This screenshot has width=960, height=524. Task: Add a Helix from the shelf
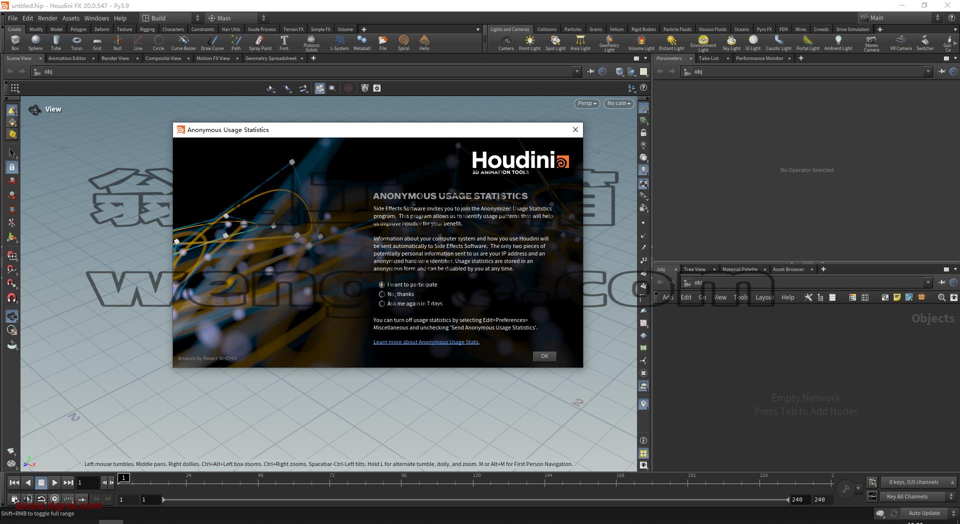click(x=424, y=43)
